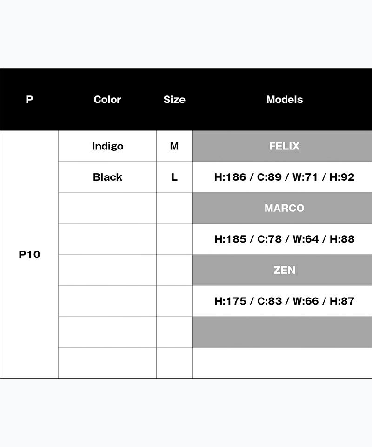Select the size L cell
The image size is (372, 447).
click(174, 177)
